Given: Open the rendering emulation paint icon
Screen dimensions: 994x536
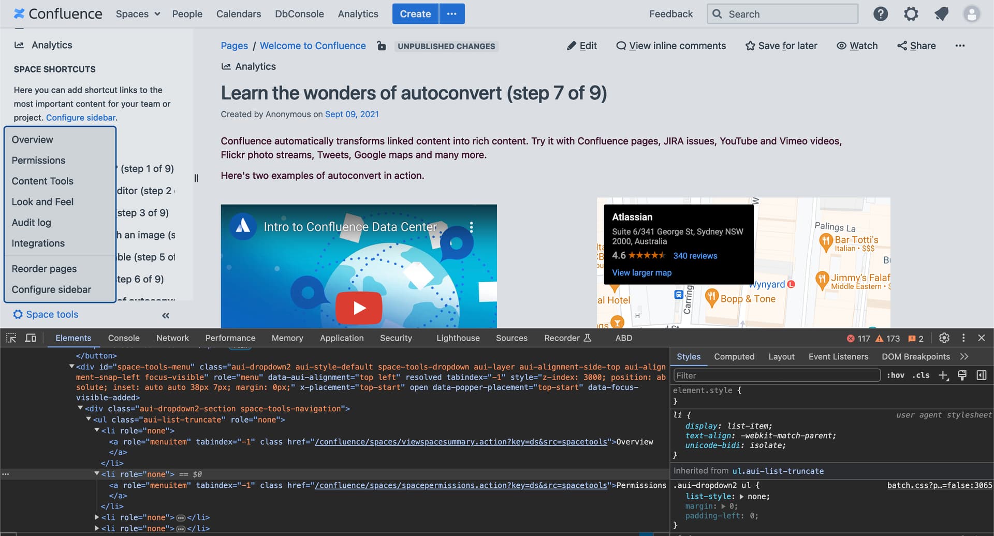Looking at the screenshot, I should click(x=962, y=375).
